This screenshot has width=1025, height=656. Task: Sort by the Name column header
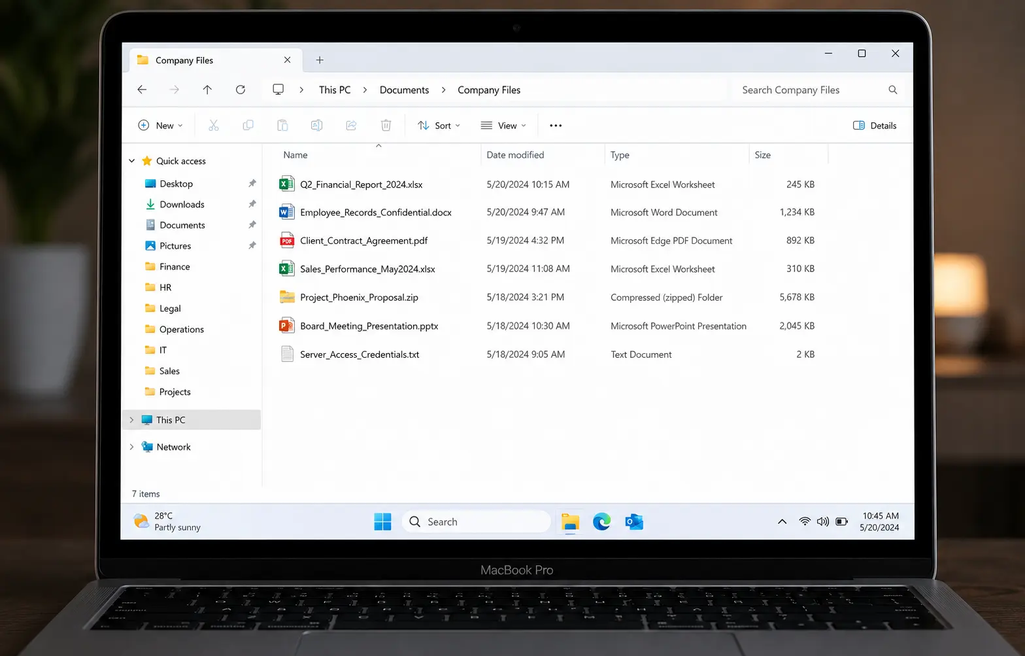295,154
